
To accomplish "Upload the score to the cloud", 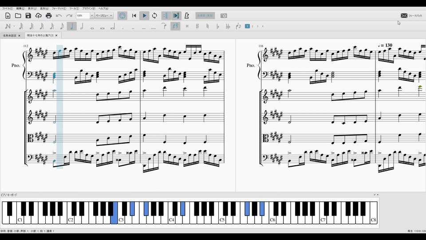I will pos(38,16).
